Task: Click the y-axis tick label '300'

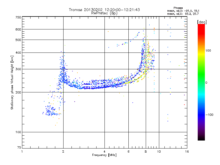Action: click(18, 69)
